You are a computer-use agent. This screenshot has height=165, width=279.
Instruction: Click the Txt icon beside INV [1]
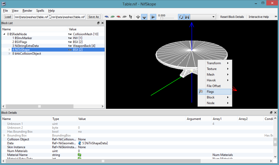70,38
